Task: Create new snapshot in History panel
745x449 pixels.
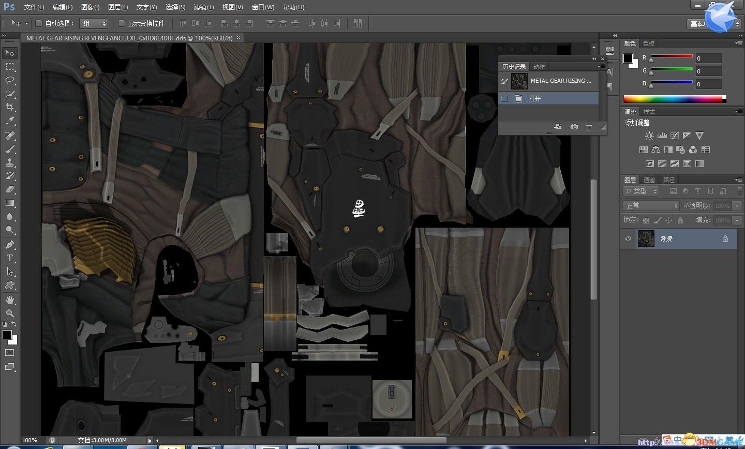Action: tap(574, 127)
